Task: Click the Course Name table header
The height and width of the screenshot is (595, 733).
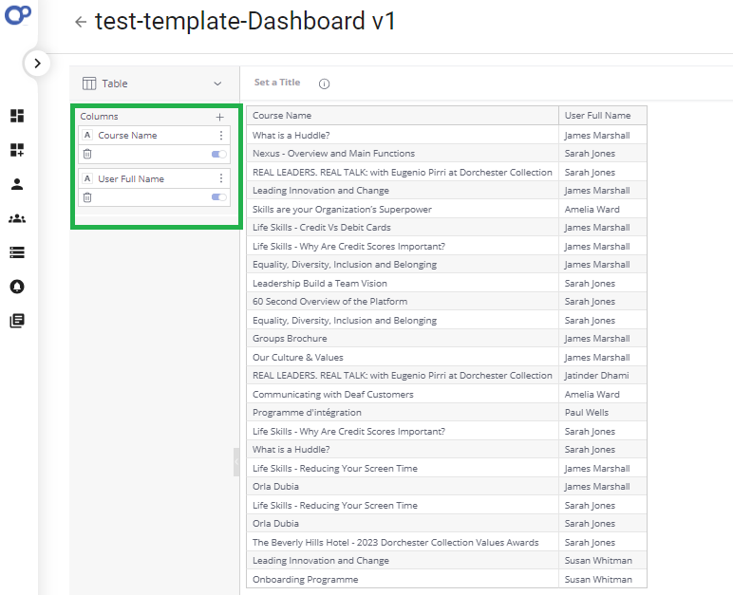Action: click(x=282, y=116)
